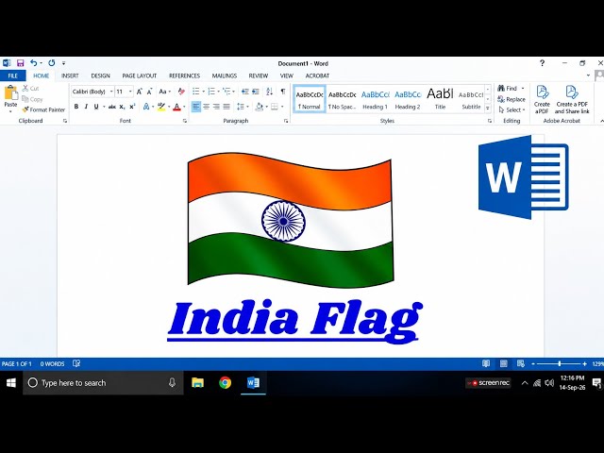The image size is (604, 453).
Task: Click the Copy button
Action: coord(32,99)
